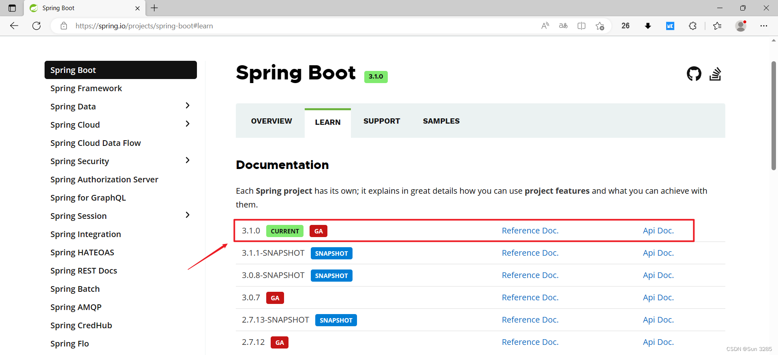Expand the Spring Security submenu chevron
Viewport: 778px width, 355px height.
click(x=187, y=160)
